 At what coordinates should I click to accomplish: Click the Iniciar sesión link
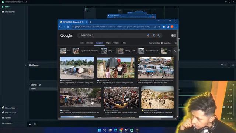click(7, 123)
